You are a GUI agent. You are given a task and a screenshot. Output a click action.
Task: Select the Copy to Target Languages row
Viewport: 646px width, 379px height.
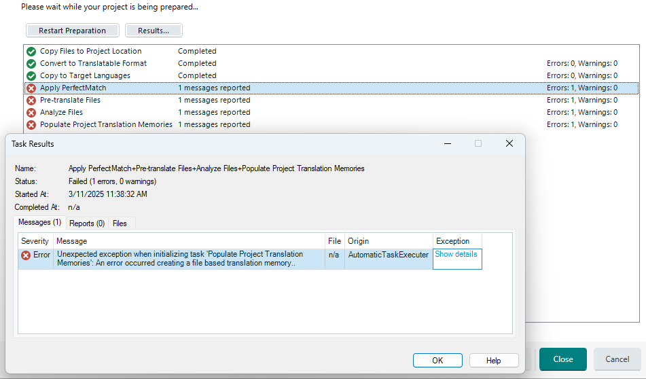click(331, 75)
